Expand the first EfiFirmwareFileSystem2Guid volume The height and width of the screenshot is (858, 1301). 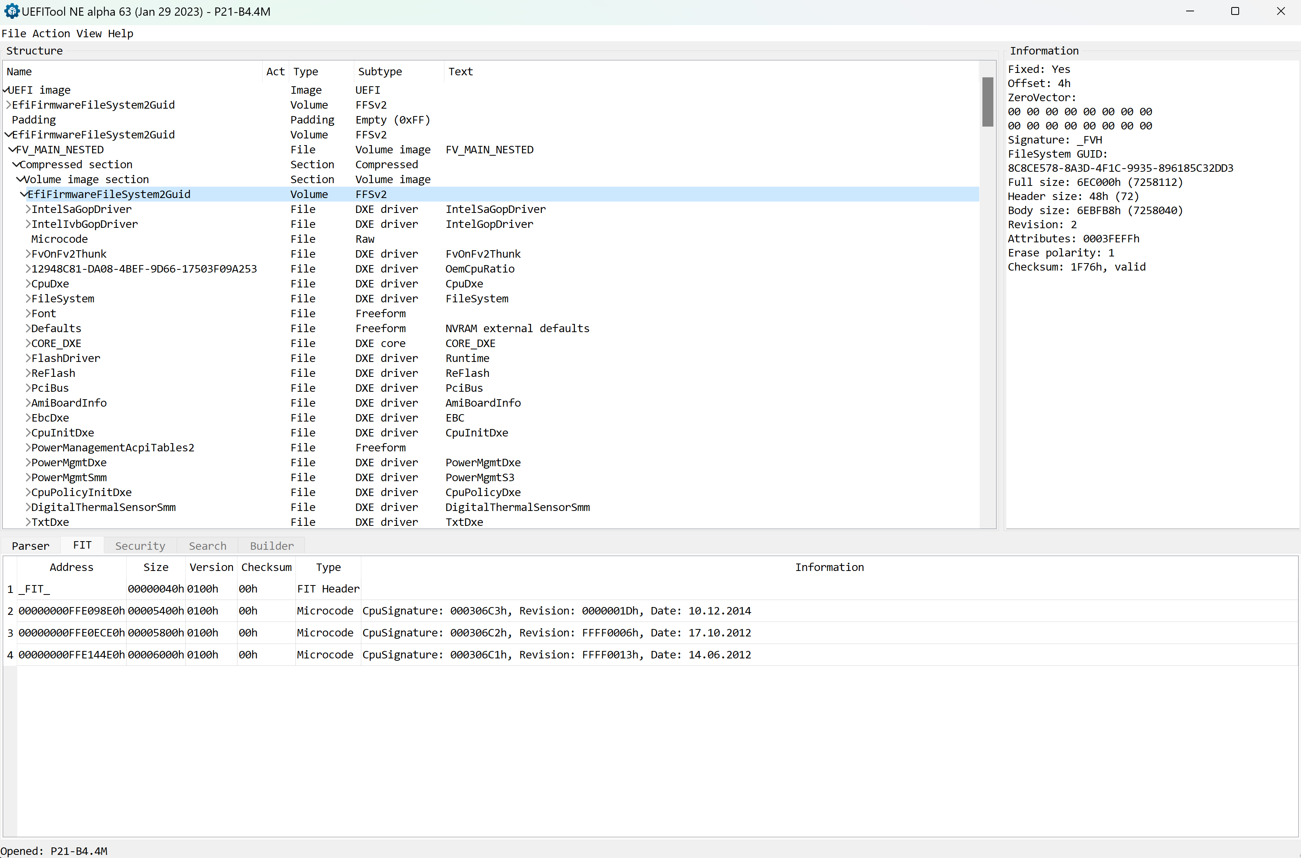click(x=8, y=105)
